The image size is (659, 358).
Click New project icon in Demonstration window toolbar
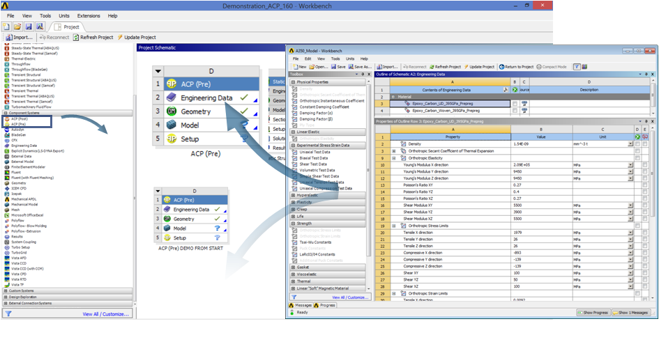tap(6, 26)
